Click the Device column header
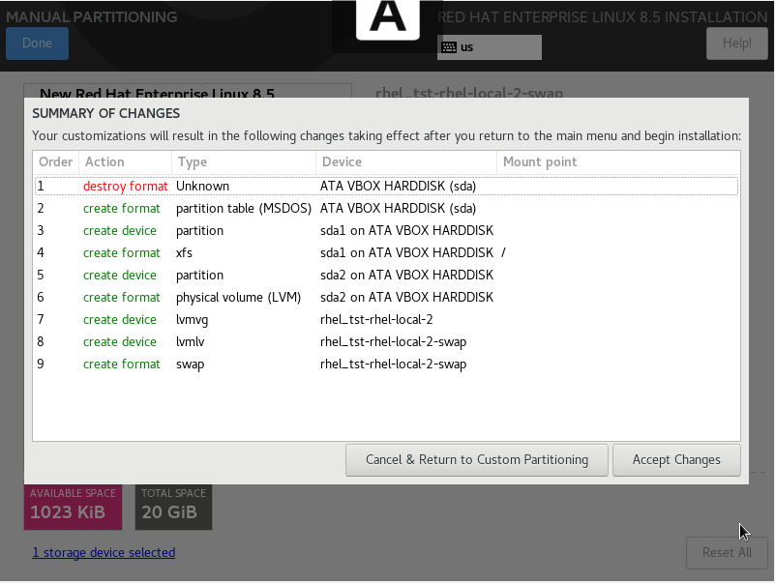The width and height of the screenshot is (775, 583). click(x=405, y=162)
